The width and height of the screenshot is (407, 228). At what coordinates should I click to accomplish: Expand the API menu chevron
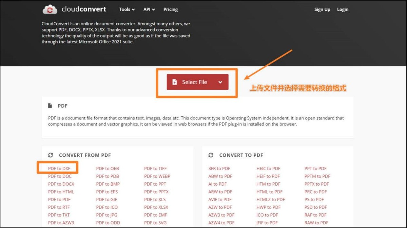coord(153,9)
